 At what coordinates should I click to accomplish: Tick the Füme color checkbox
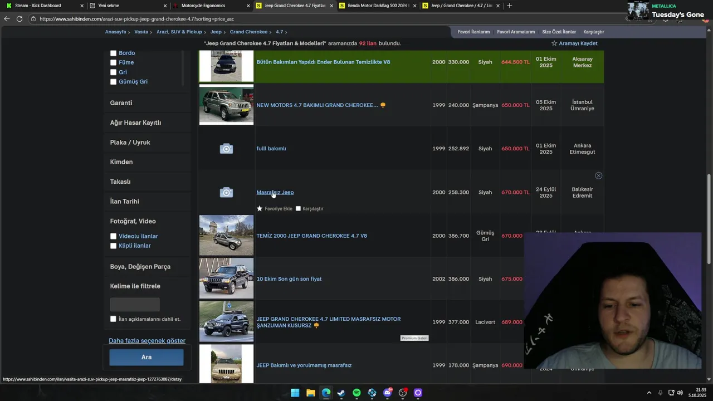point(113,62)
